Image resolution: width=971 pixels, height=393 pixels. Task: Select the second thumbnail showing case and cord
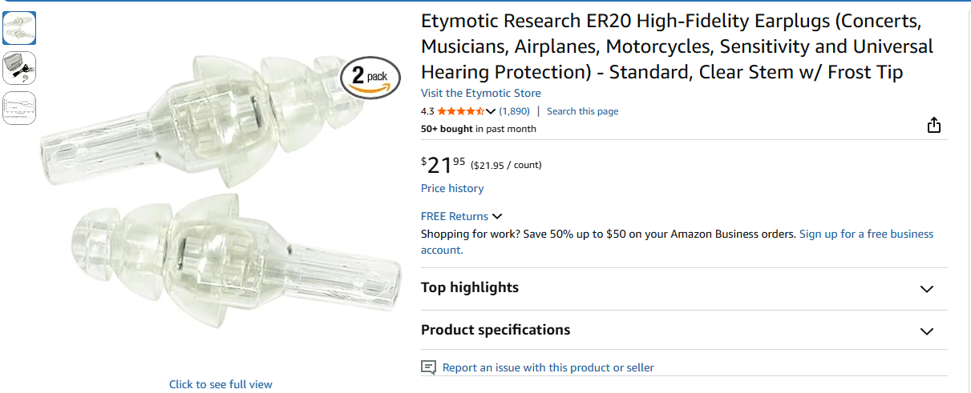19,68
